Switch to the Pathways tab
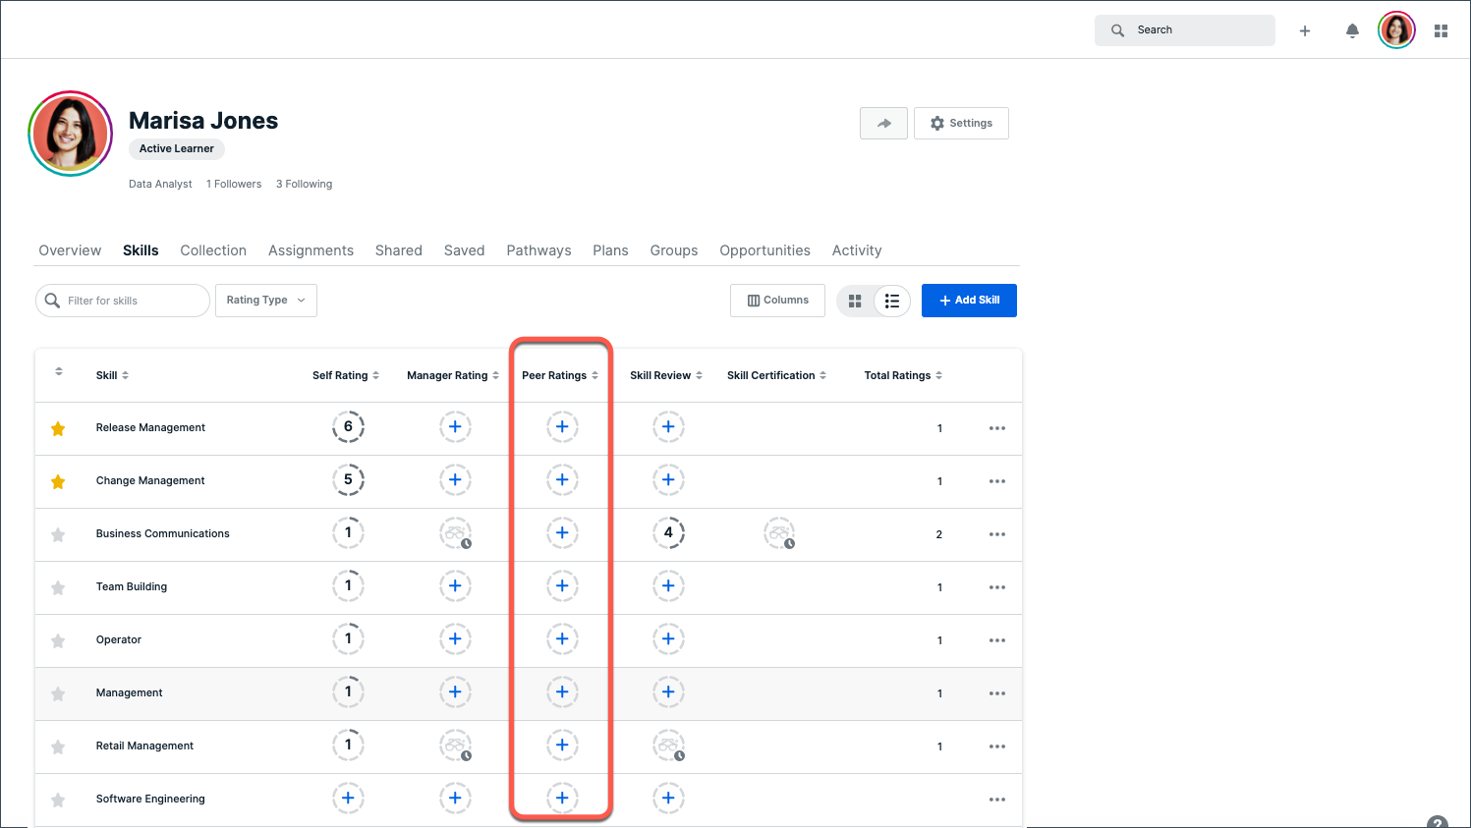Screen dimensions: 1471x828 click(x=538, y=250)
